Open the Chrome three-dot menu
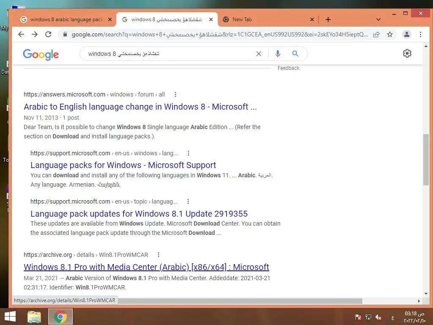Screen dimensions: 433x325 click(420, 34)
